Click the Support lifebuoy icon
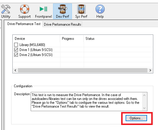 (x=24, y=9)
